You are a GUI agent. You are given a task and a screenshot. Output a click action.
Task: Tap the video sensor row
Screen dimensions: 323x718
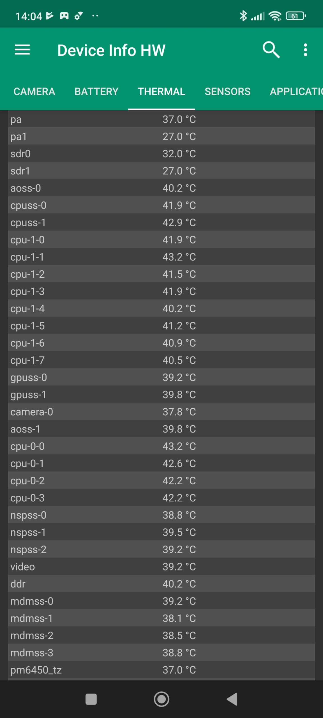(x=161, y=567)
